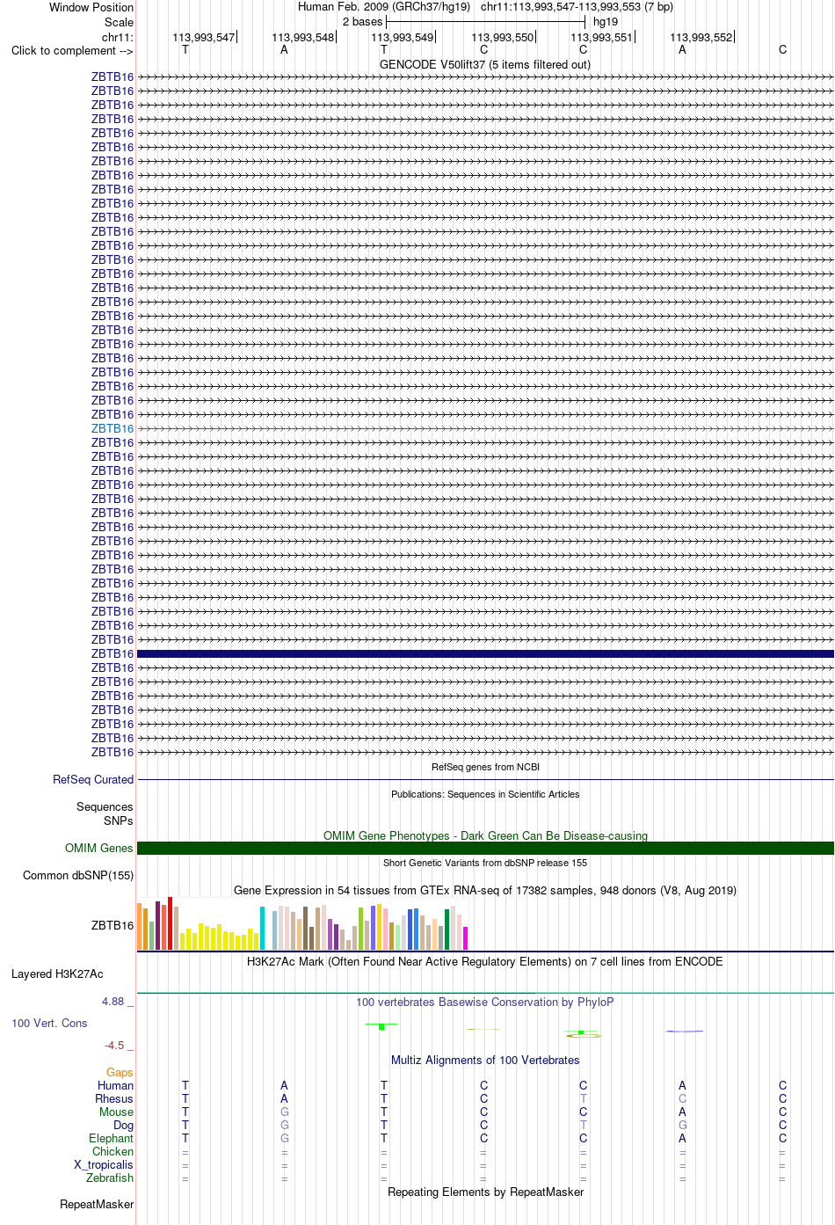Select the 'Human' alignment row label
This screenshot has height=1225, width=835.
click(115, 1085)
